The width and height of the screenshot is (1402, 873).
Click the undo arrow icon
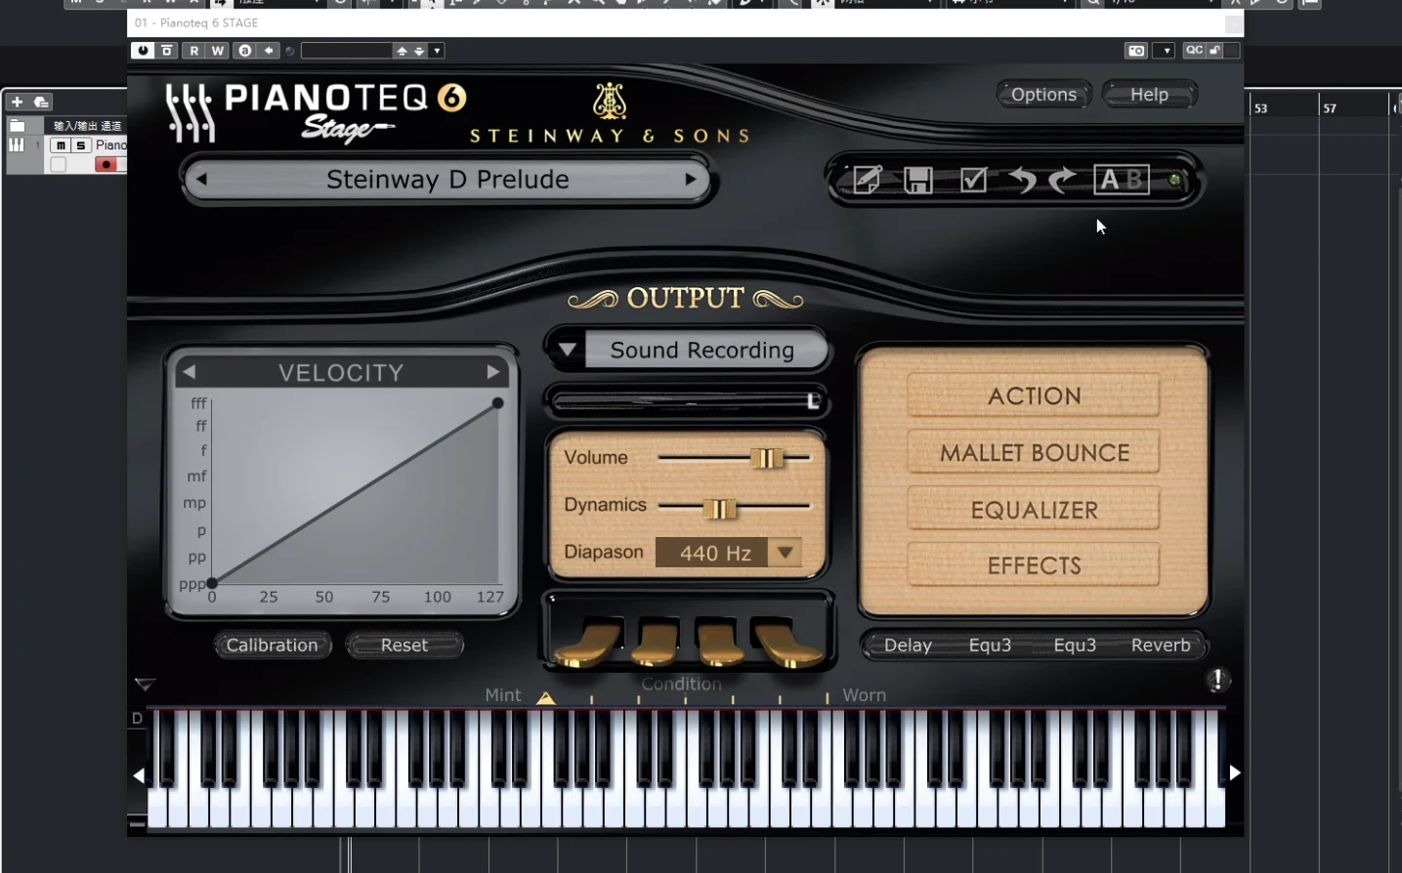tap(1022, 180)
